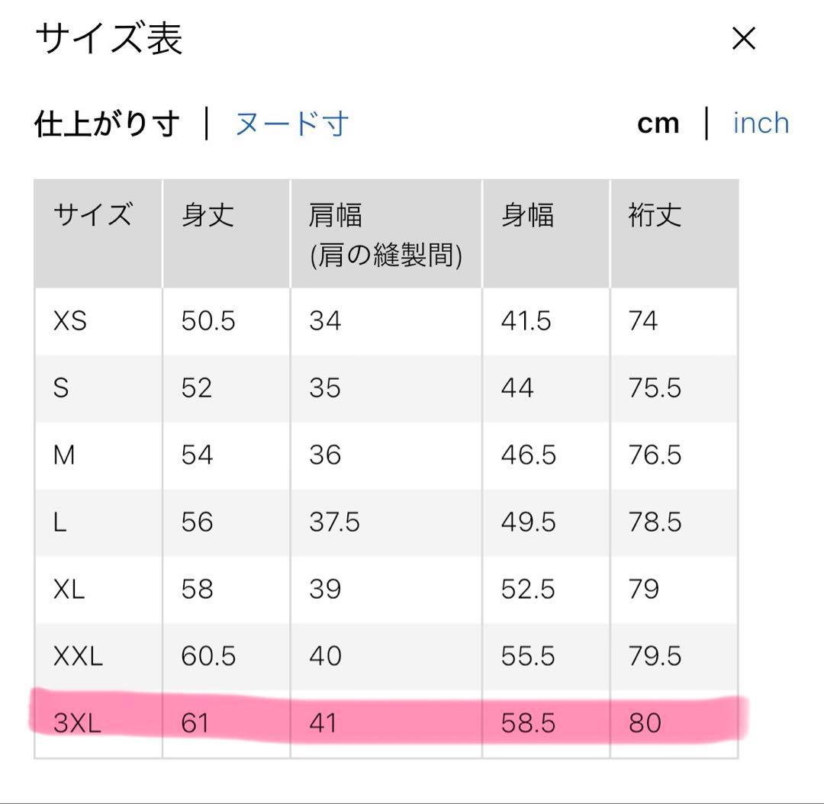Select the highlighted 3XL row label
This screenshot has height=804, width=824.
point(77,722)
